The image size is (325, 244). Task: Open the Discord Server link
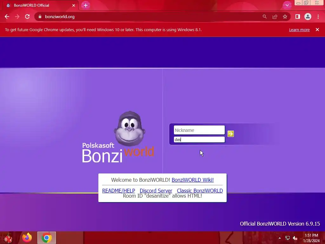156,191
